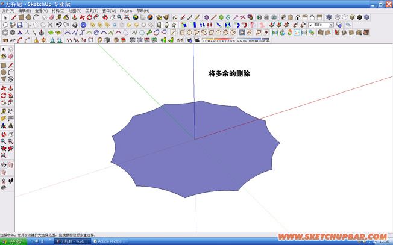Open the 窗口(W) menu
The image size is (393, 245).
click(x=109, y=11)
